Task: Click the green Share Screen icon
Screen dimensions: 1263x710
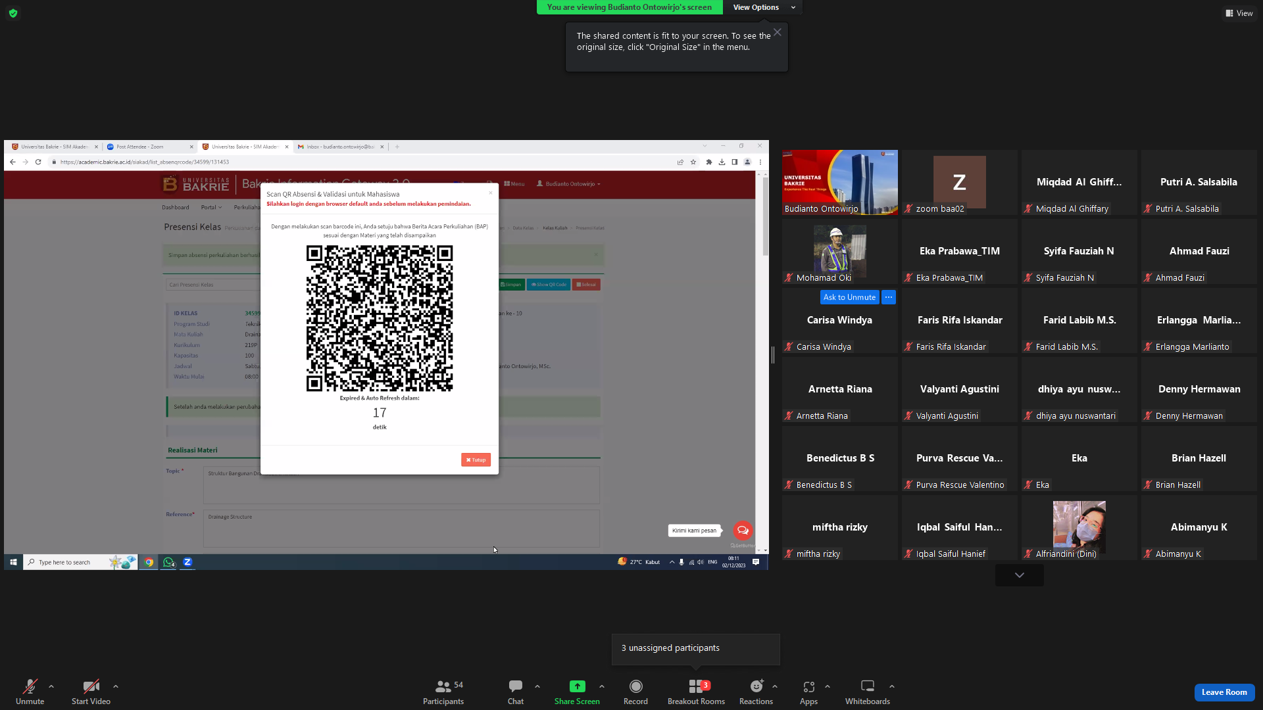Action: pyautogui.click(x=577, y=686)
